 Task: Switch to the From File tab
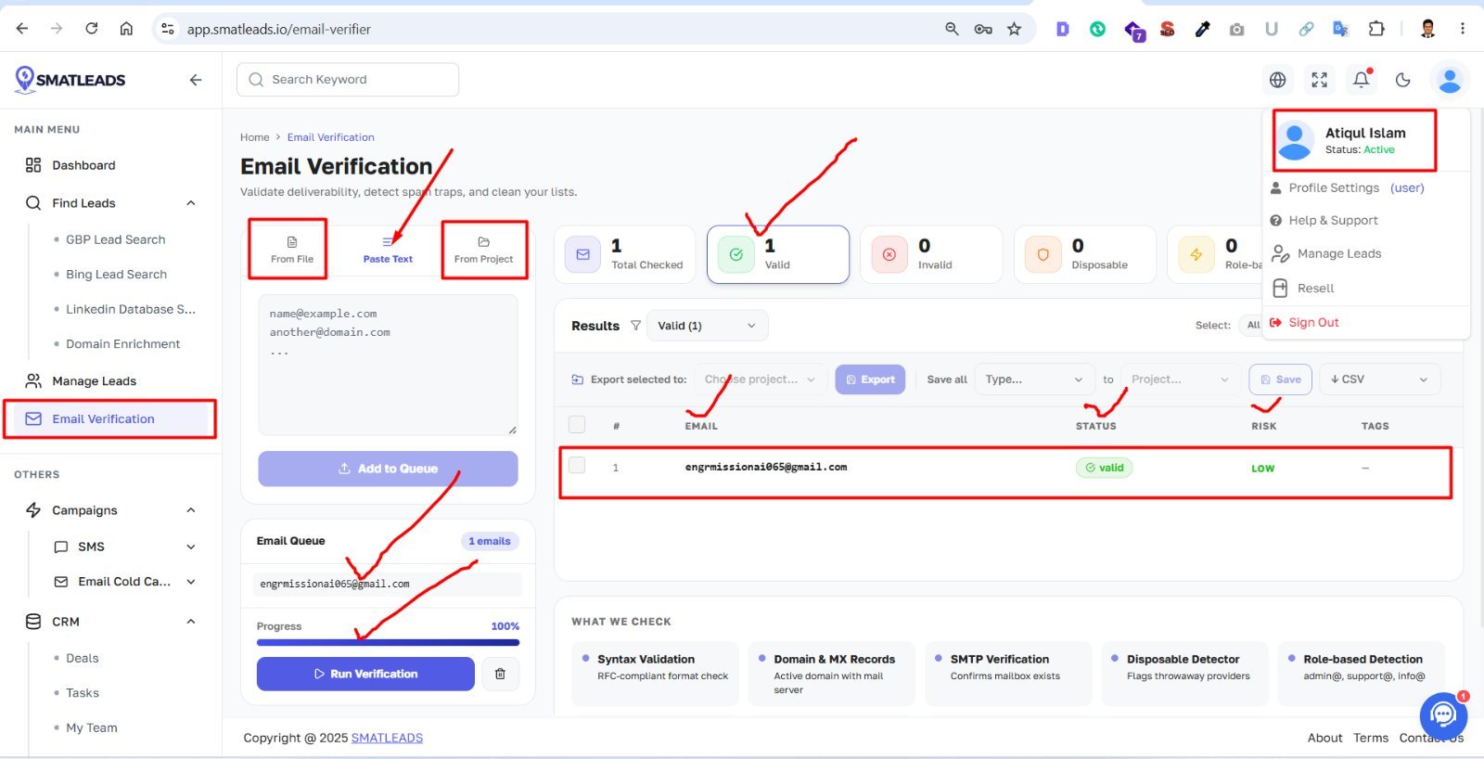click(x=291, y=250)
